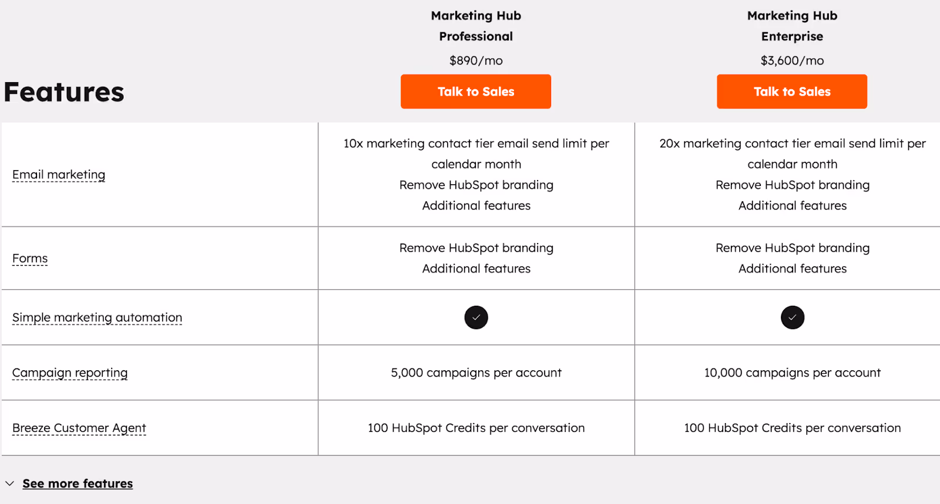The width and height of the screenshot is (940, 504).
Task: Select the Marketing Hub Professional column header
Action: tap(476, 26)
